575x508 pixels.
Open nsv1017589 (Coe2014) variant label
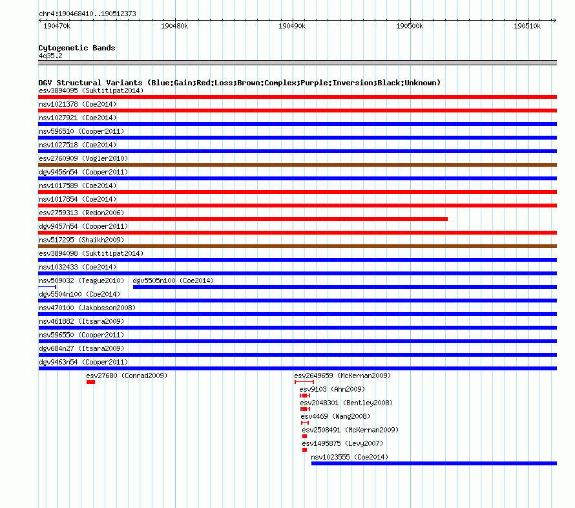(x=78, y=185)
